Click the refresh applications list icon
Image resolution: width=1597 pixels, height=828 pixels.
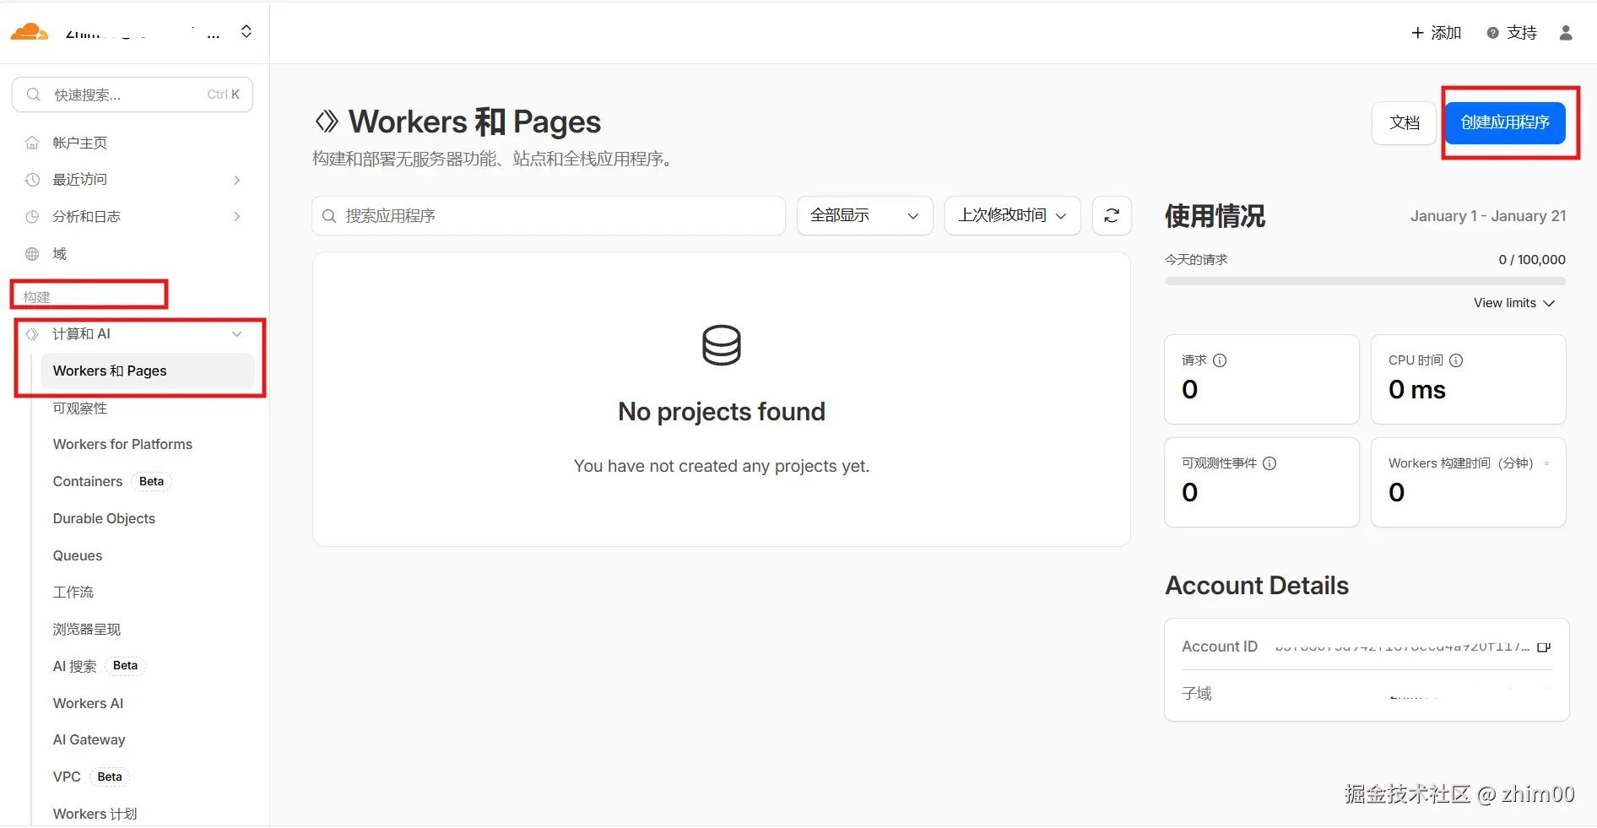pos(1112,216)
